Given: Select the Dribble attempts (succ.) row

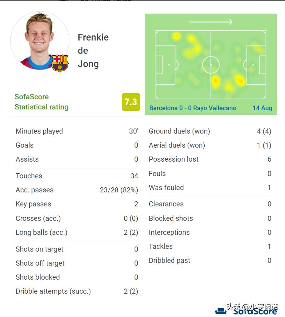Looking at the screenshot, I should [76, 291].
